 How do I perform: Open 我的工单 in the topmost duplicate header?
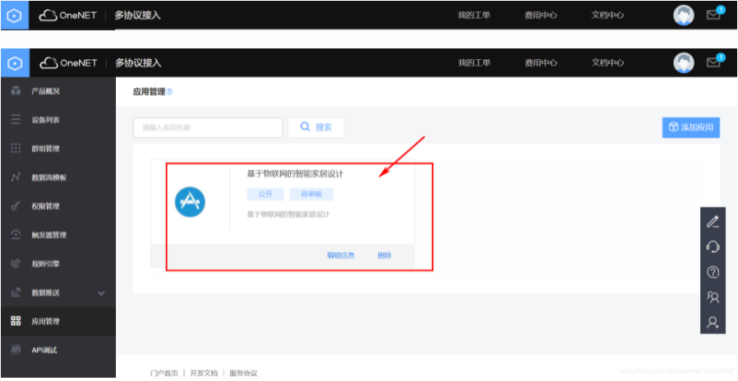(x=474, y=15)
